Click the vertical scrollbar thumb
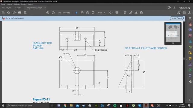This screenshot has width=193, height=108. (x=184, y=58)
